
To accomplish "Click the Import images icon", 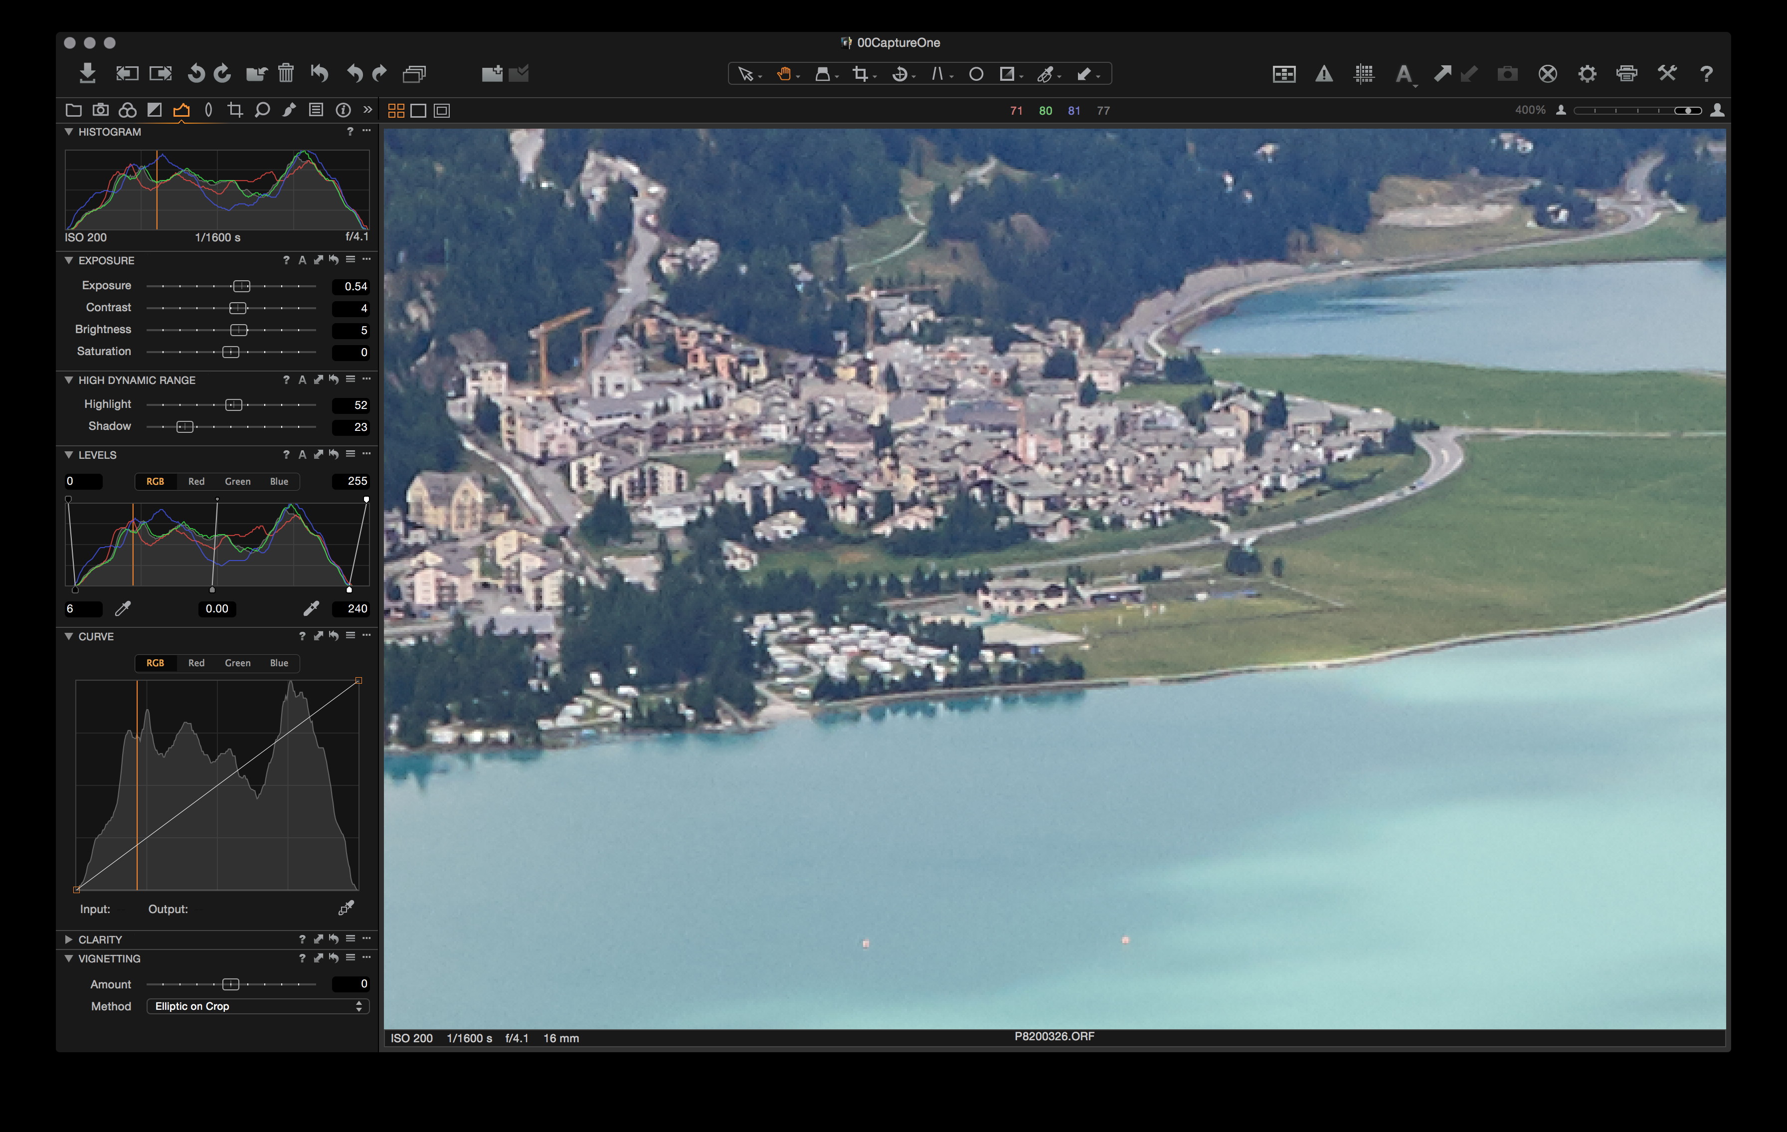I will (x=88, y=73).
